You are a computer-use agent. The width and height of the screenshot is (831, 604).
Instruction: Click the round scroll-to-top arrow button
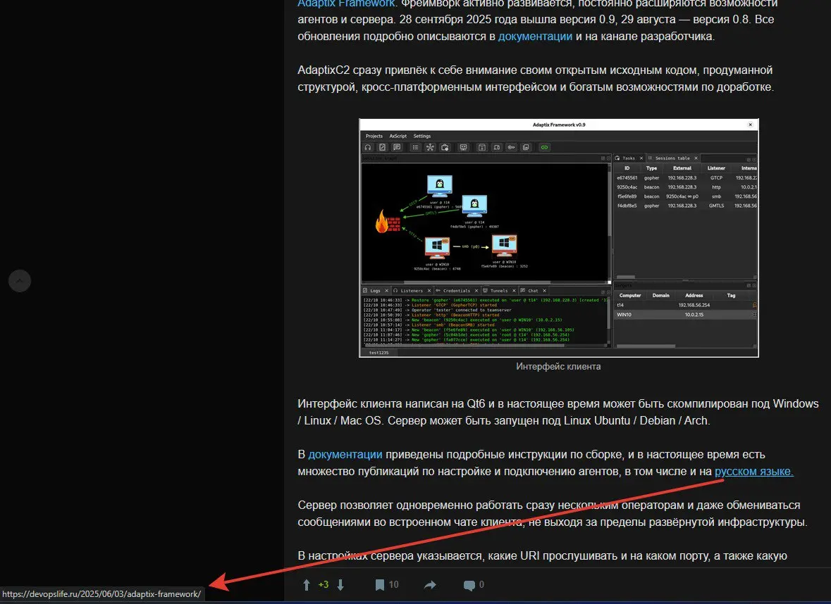click(x=20, y=281)
